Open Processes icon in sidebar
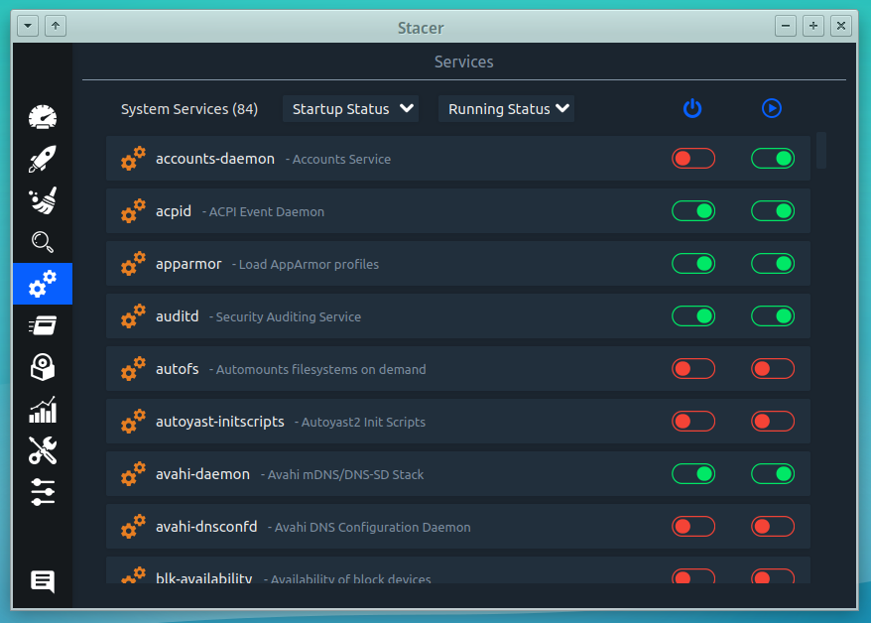Viewport: 871px width, 623px height. coord(43,325)
